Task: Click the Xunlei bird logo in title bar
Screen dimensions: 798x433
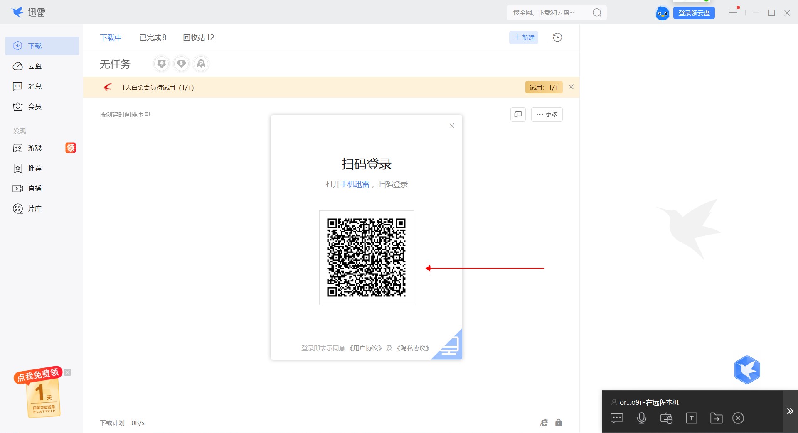Action: pyautogui.click(x=17, y=12)
